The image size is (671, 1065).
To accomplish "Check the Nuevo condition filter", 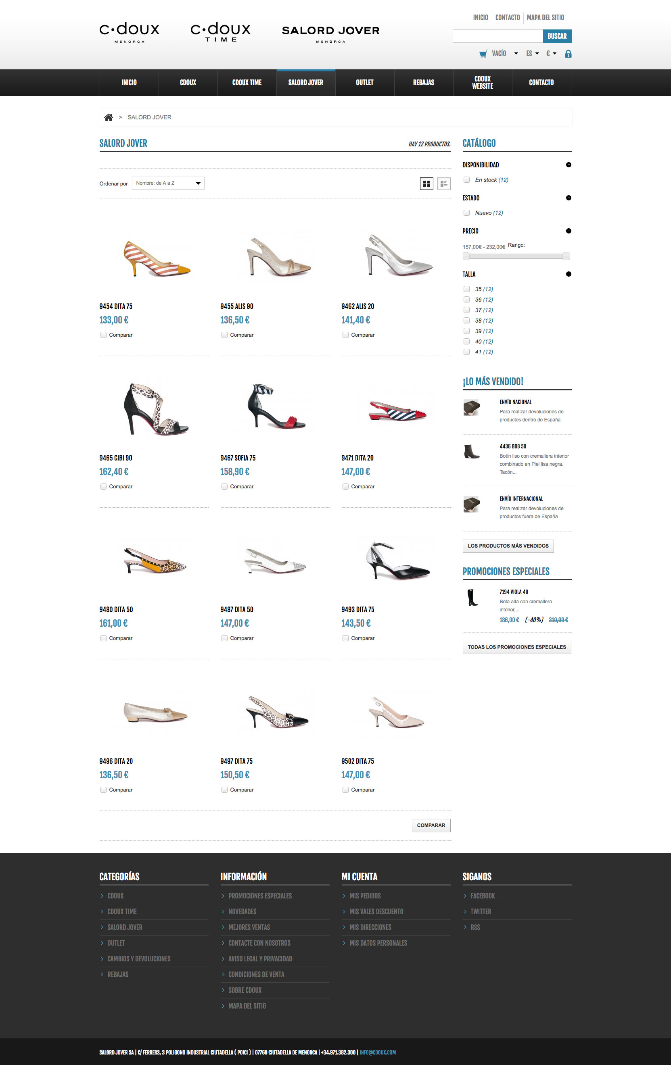I will tap(466, 213).
